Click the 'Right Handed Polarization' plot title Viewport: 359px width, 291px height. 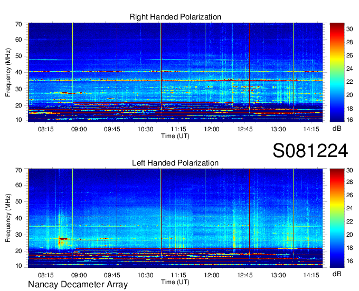coord(175,17)
